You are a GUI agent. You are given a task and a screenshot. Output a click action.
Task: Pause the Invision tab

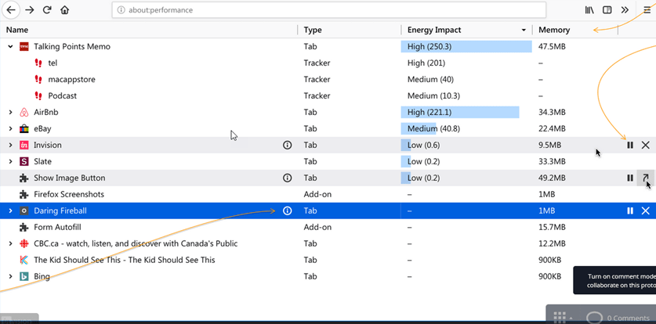coord(630,145)
